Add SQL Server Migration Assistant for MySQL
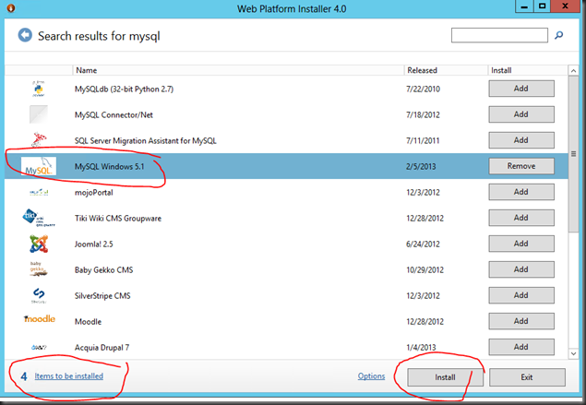The height and width of the screenshot is (405, 586). (521, 140)
